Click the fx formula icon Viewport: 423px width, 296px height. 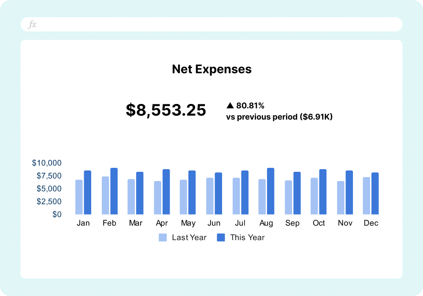pos(32,24)
